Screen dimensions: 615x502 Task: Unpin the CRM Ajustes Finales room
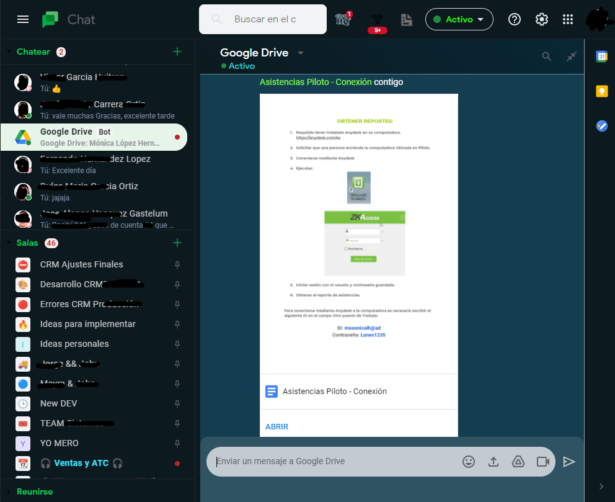[177, 264]
